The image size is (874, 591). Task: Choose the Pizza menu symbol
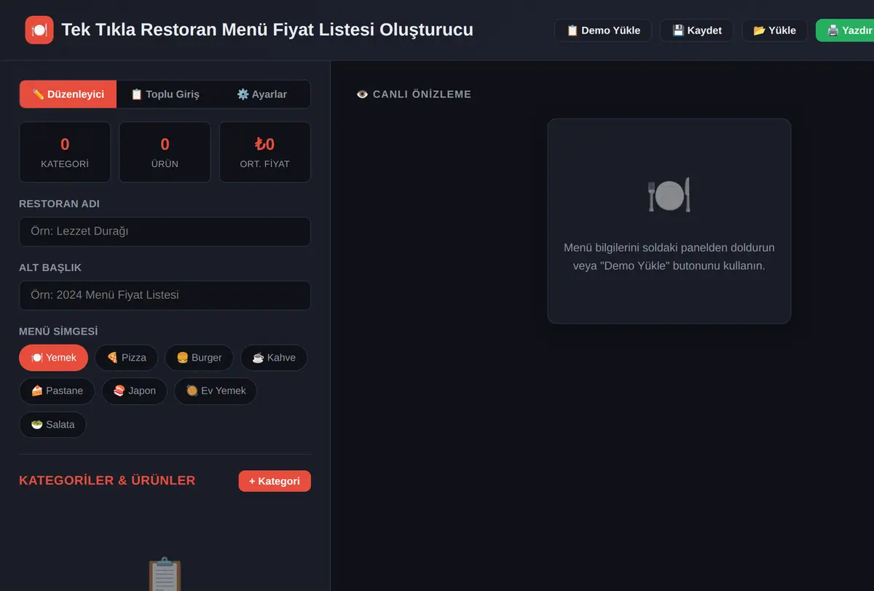pos(126,358)
